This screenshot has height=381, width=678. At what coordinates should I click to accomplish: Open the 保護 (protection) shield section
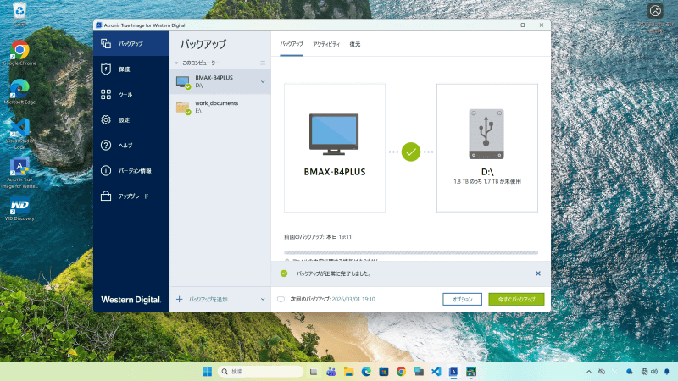(x=131, y=69)
